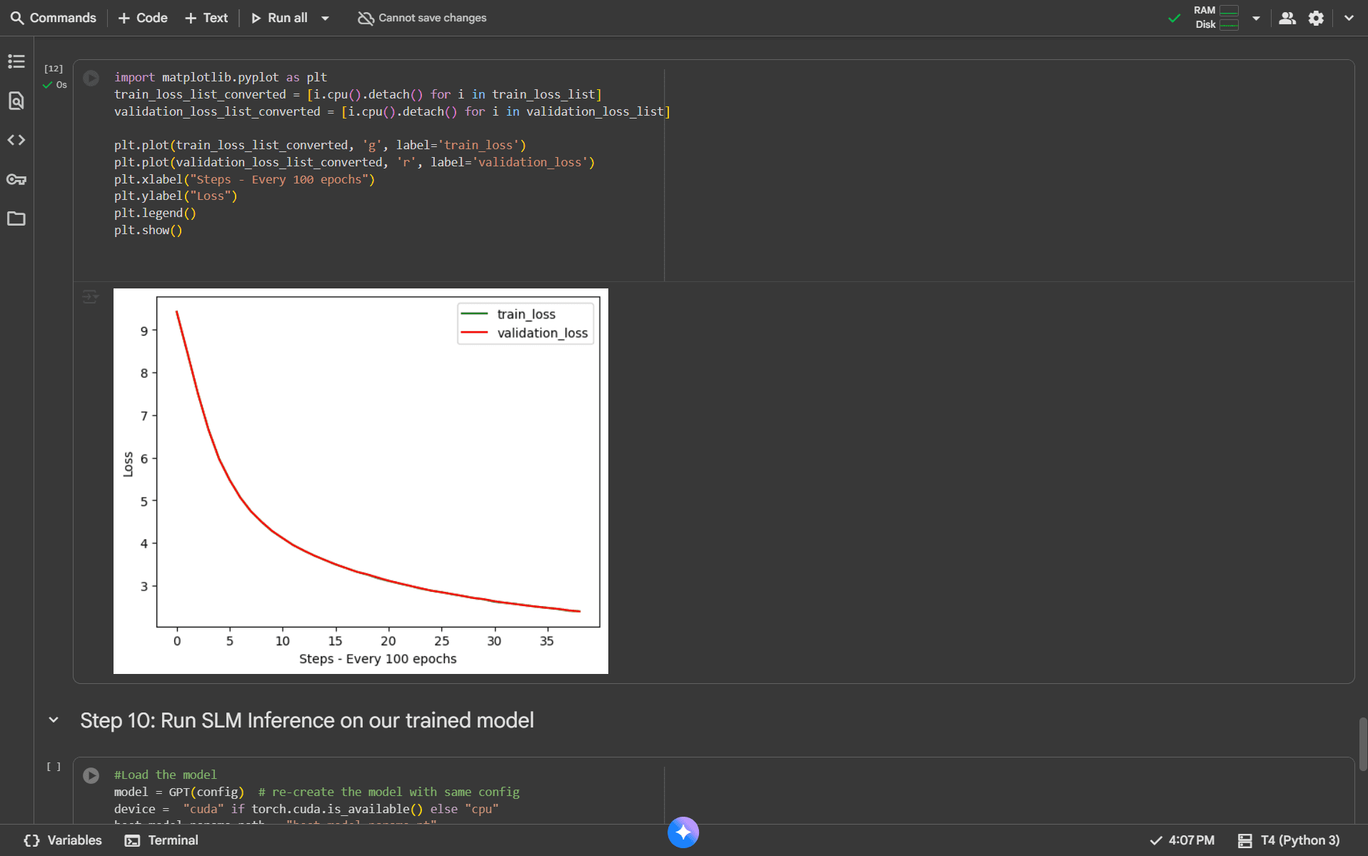The width and height of the screenshot is (1368, 856).
Task: Open the settings gear
Action: pyautogui.click(x=1316, y=18)
